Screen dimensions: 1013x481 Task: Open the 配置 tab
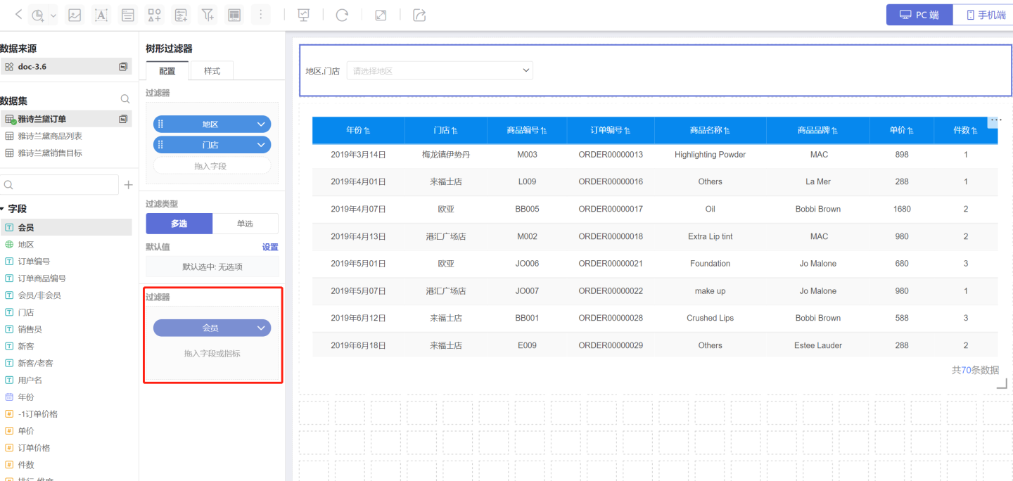[167, 71]
